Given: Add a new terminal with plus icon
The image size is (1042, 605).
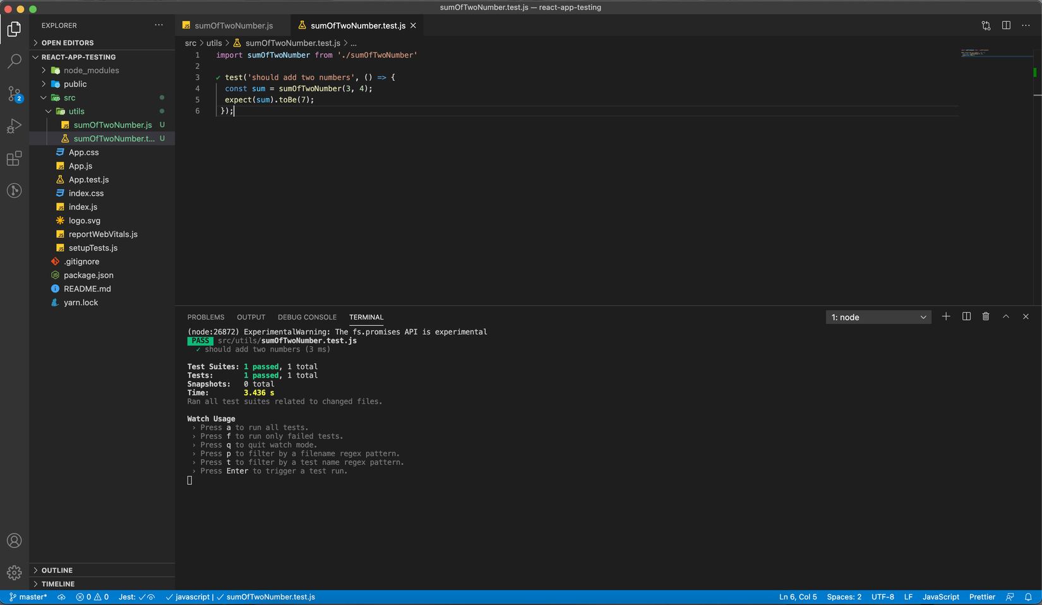Looking at the screenshot, I should 946,316.
